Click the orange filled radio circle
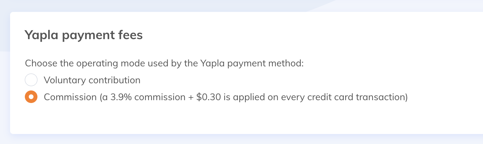Image resolution: width=483 pixels, height=144 pixels. pyautogui.click(x=31, y=97)
